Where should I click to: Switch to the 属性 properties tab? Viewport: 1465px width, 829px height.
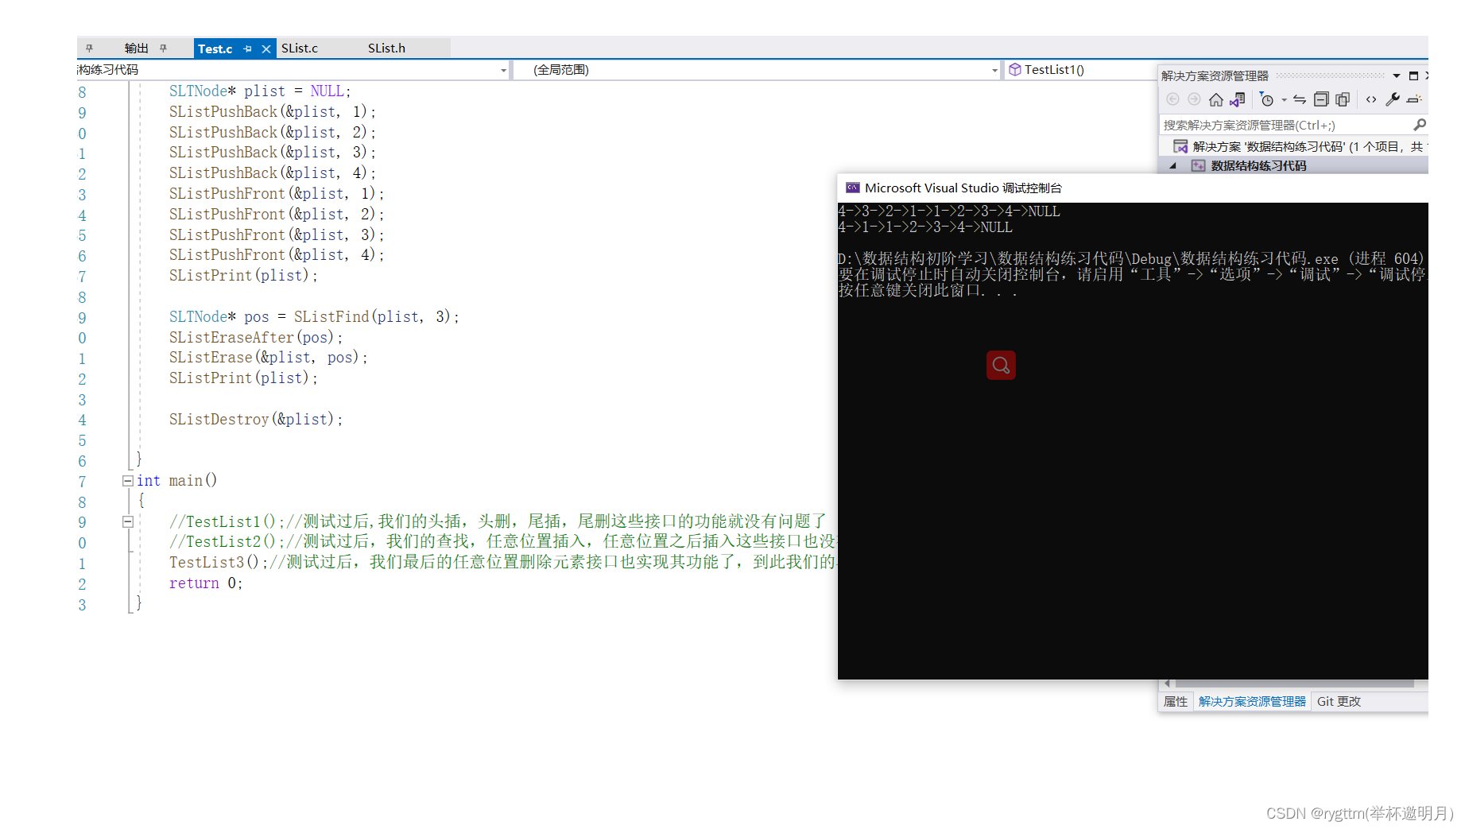1176,702
